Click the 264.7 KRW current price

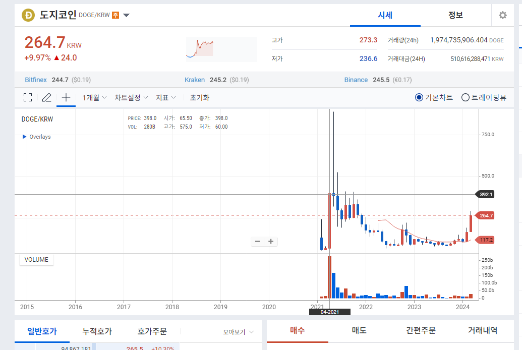point(53,43)
